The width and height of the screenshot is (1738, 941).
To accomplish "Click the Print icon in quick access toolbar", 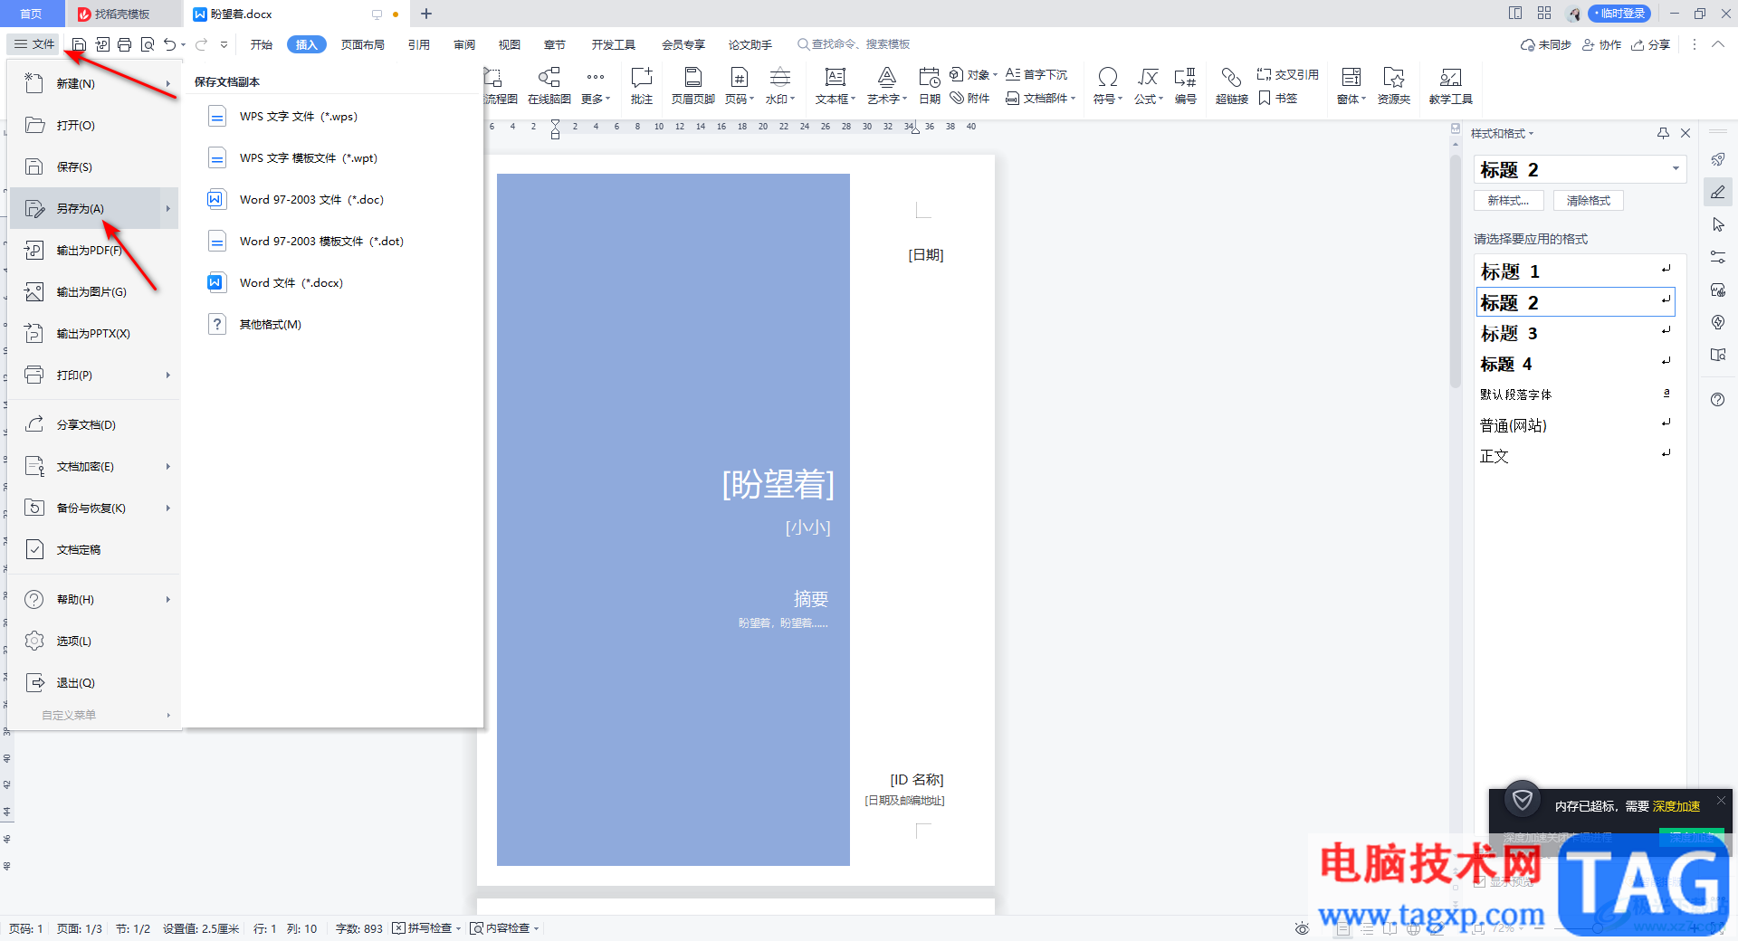I will tap(125, 44).
